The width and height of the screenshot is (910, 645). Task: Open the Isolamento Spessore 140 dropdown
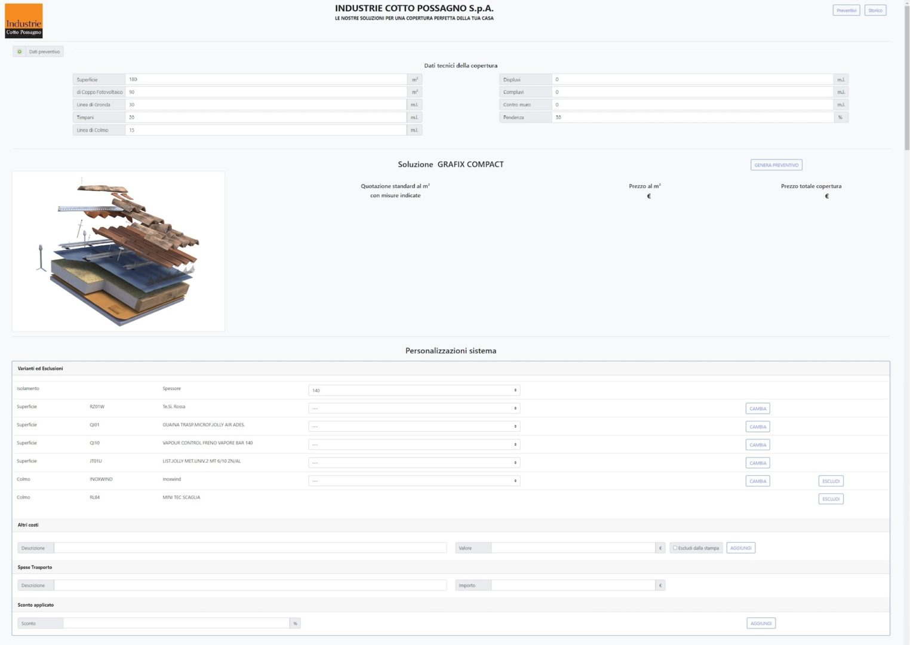click(414, 391)
